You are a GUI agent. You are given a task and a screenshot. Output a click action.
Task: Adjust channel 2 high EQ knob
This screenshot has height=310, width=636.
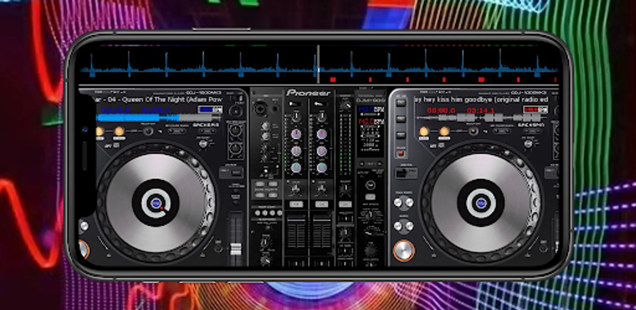pos(321,134)
